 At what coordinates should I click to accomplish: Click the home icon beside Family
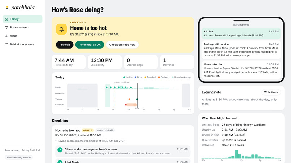point(6,19)
